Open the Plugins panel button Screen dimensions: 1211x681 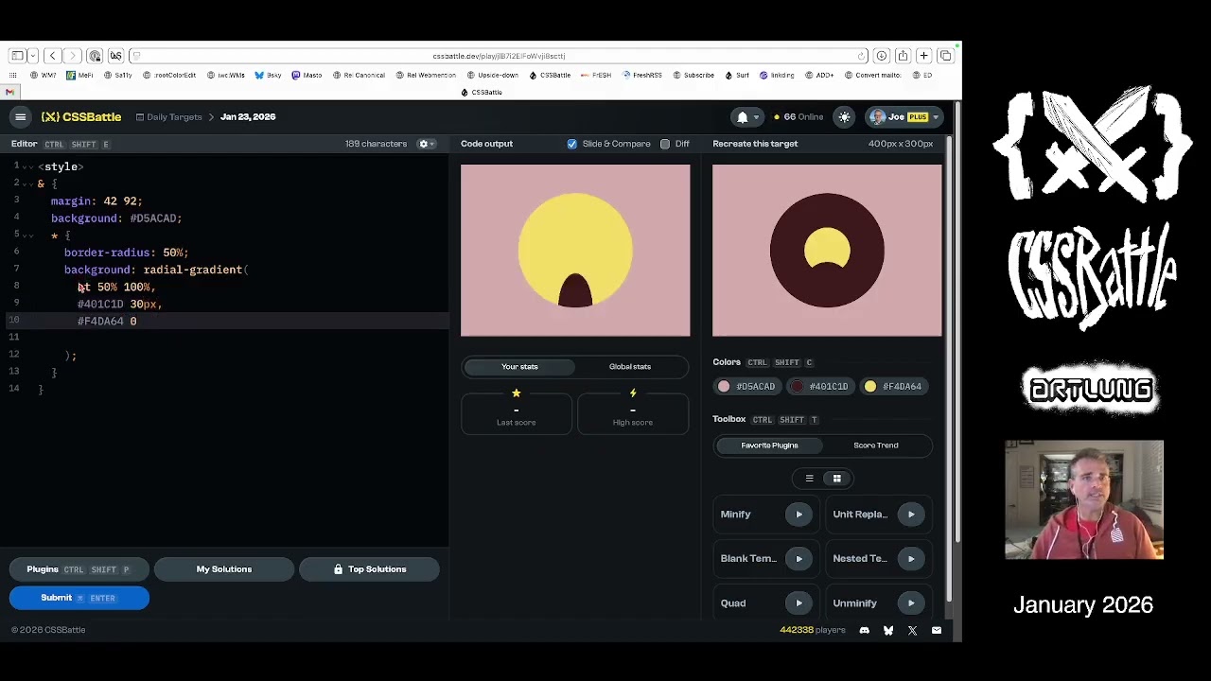[x=79, y=569]
